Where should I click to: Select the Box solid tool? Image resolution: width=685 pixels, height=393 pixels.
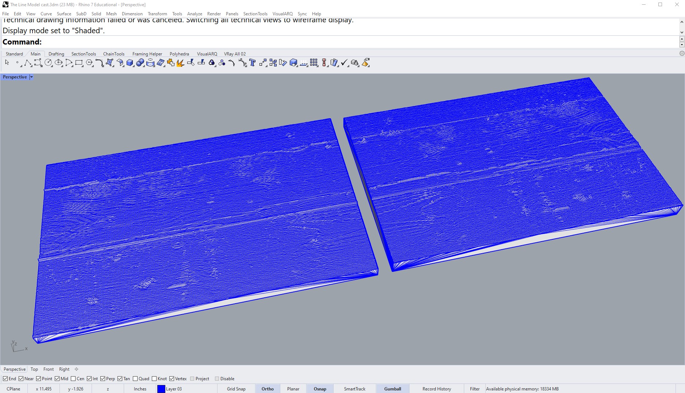click(x=130, y=63)
